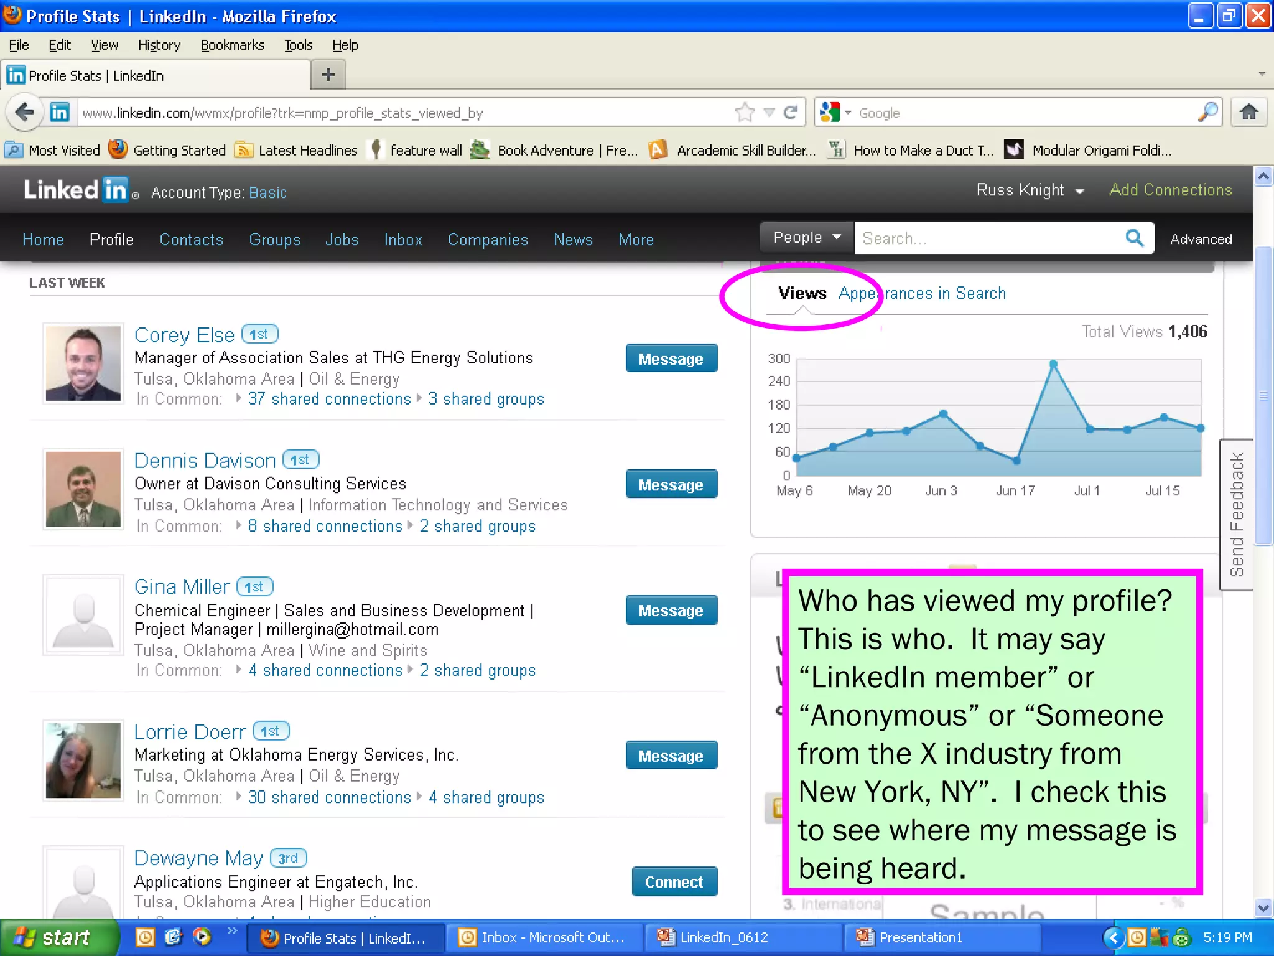Click Send Feedback side tab
Screen dimensions: 1274x956
(1237, 515)
